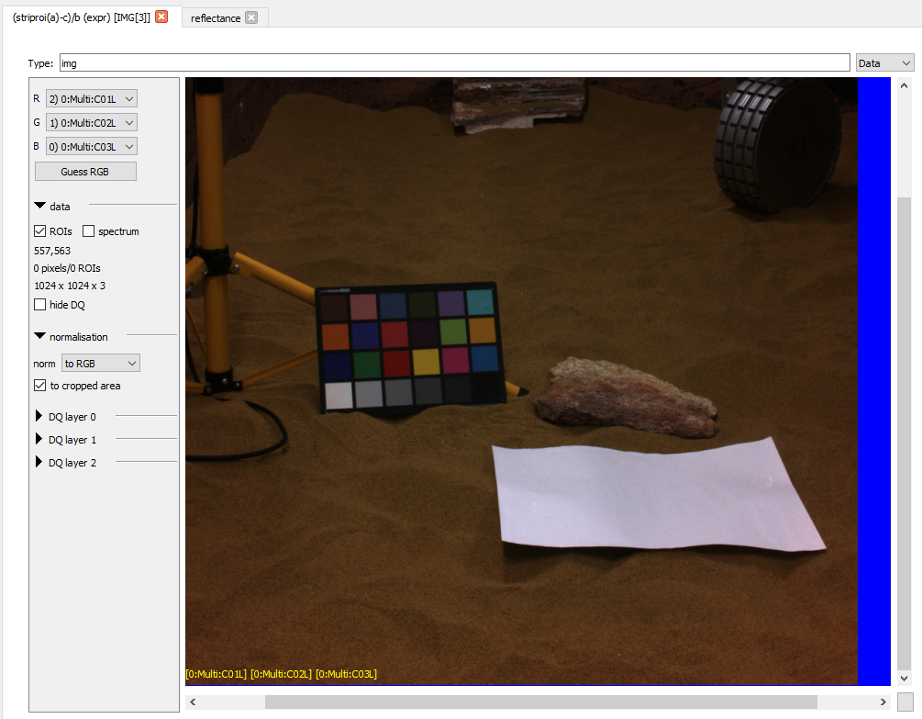Toggle the to cropped area checkbox
Viewport: 922px width, 719px height.
point(40,386)
